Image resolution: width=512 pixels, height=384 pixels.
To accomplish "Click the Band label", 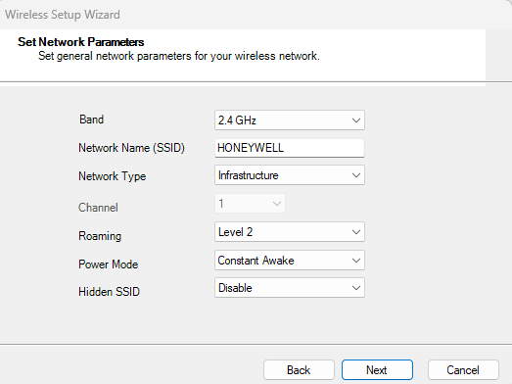I will (x=91, y=120).
